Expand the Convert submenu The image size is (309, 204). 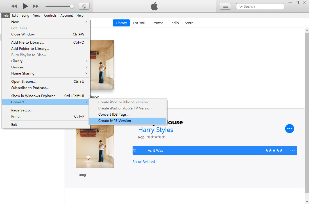point(46,102)
